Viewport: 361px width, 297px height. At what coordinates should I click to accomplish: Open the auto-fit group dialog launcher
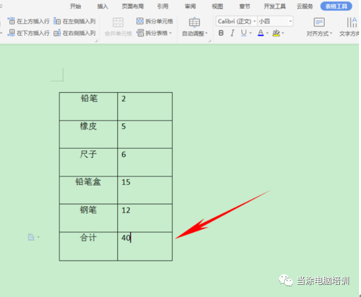click(x=209, y=41)
